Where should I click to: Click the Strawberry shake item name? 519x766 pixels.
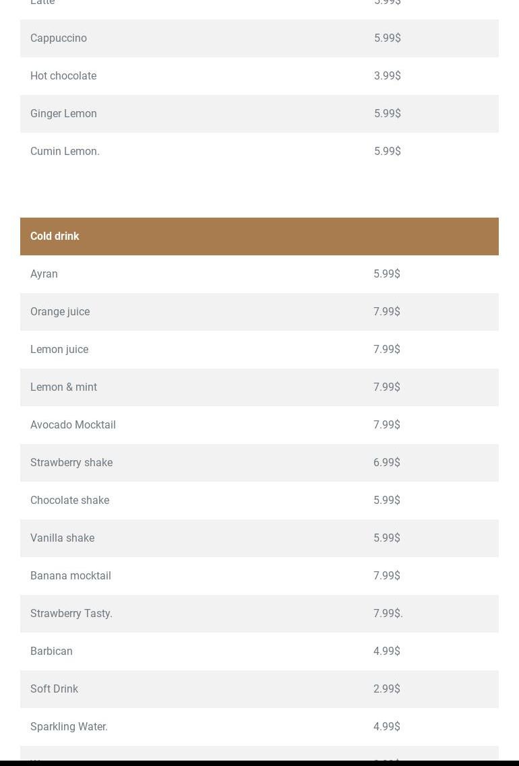(71, 463)
